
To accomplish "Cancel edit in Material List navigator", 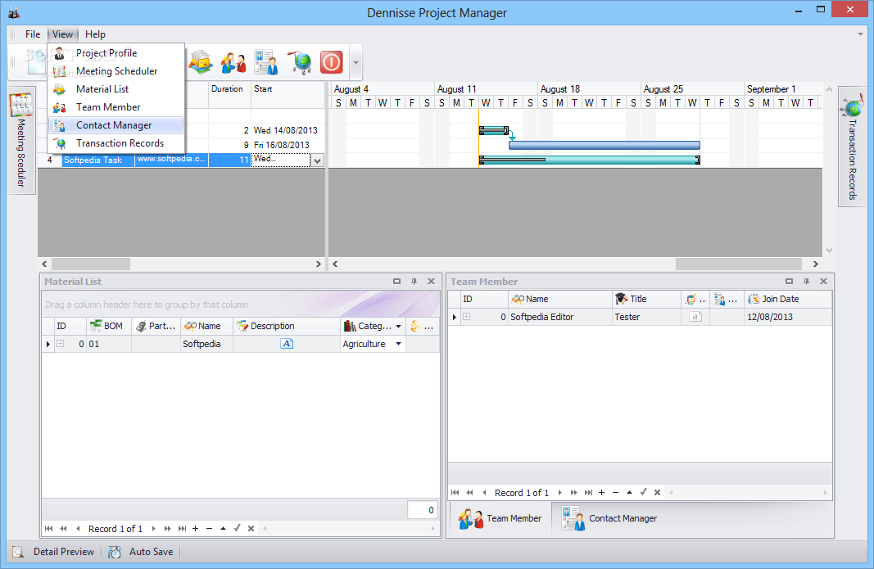I will click(x=251, y=529).
